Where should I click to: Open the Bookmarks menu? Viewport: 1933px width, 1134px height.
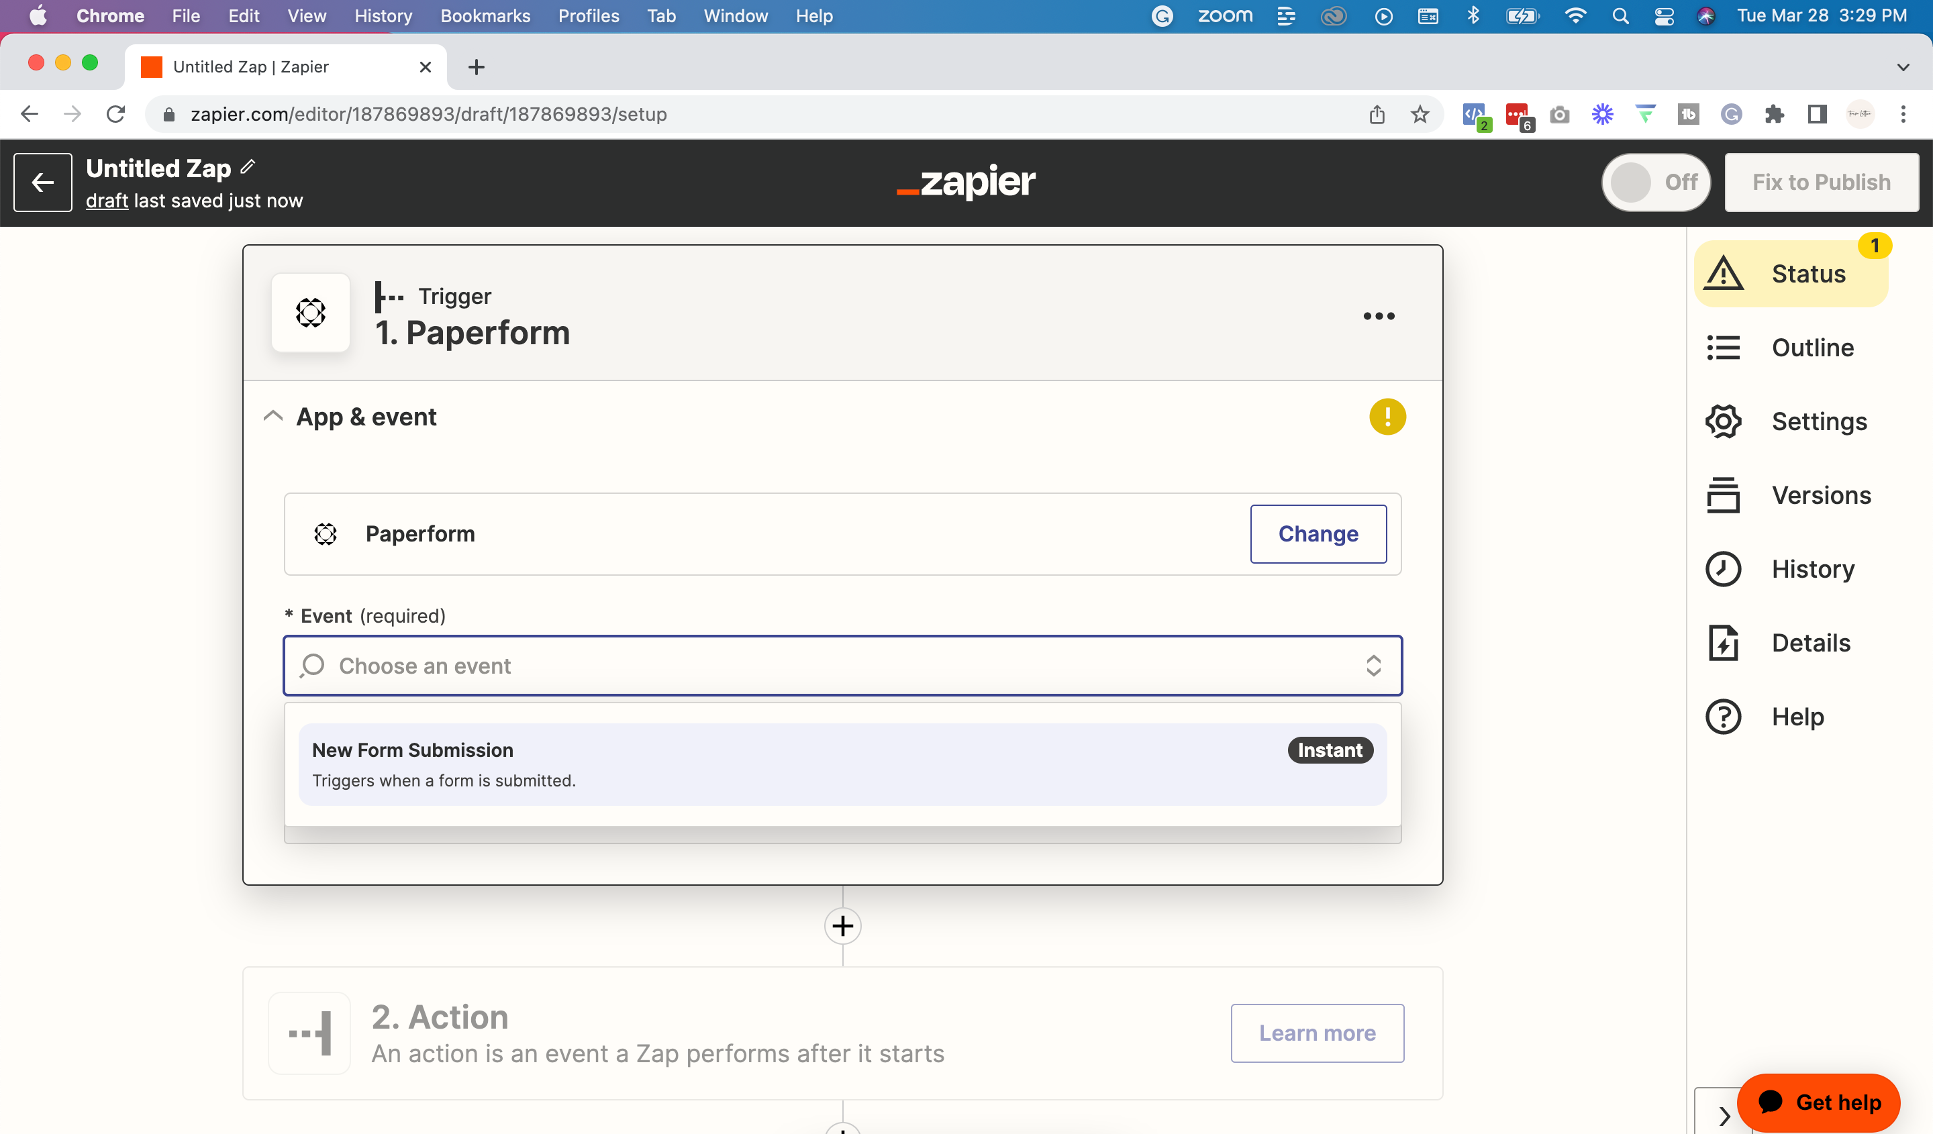[485, 16]
